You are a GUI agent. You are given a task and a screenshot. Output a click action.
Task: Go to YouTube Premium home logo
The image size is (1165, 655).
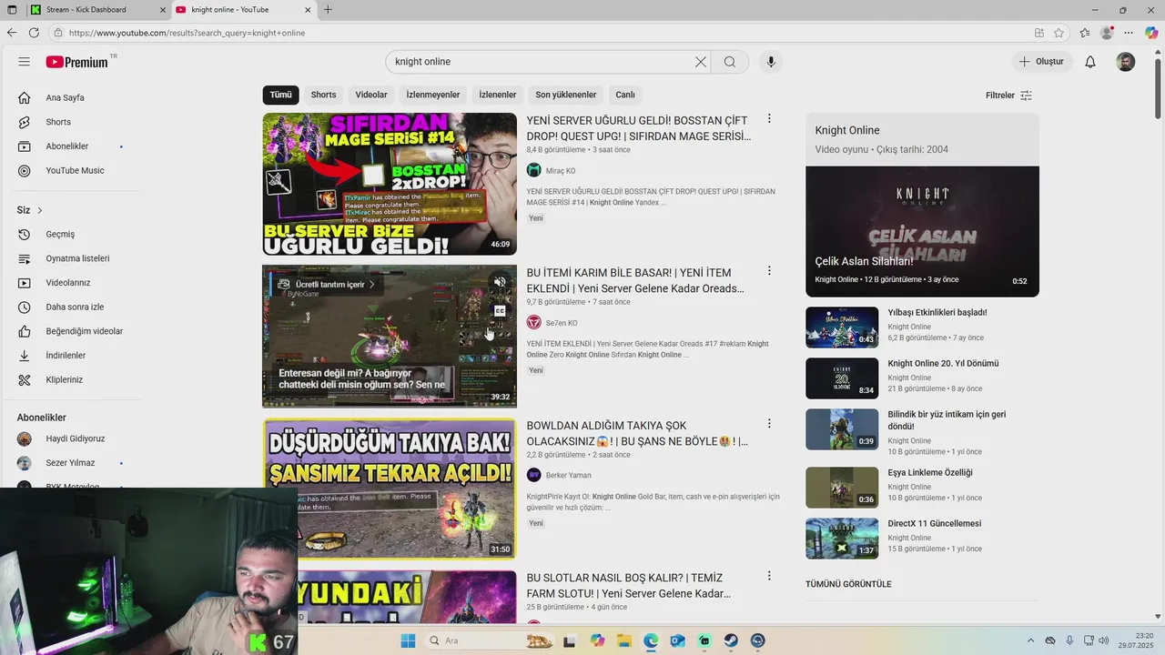point(77,62)
